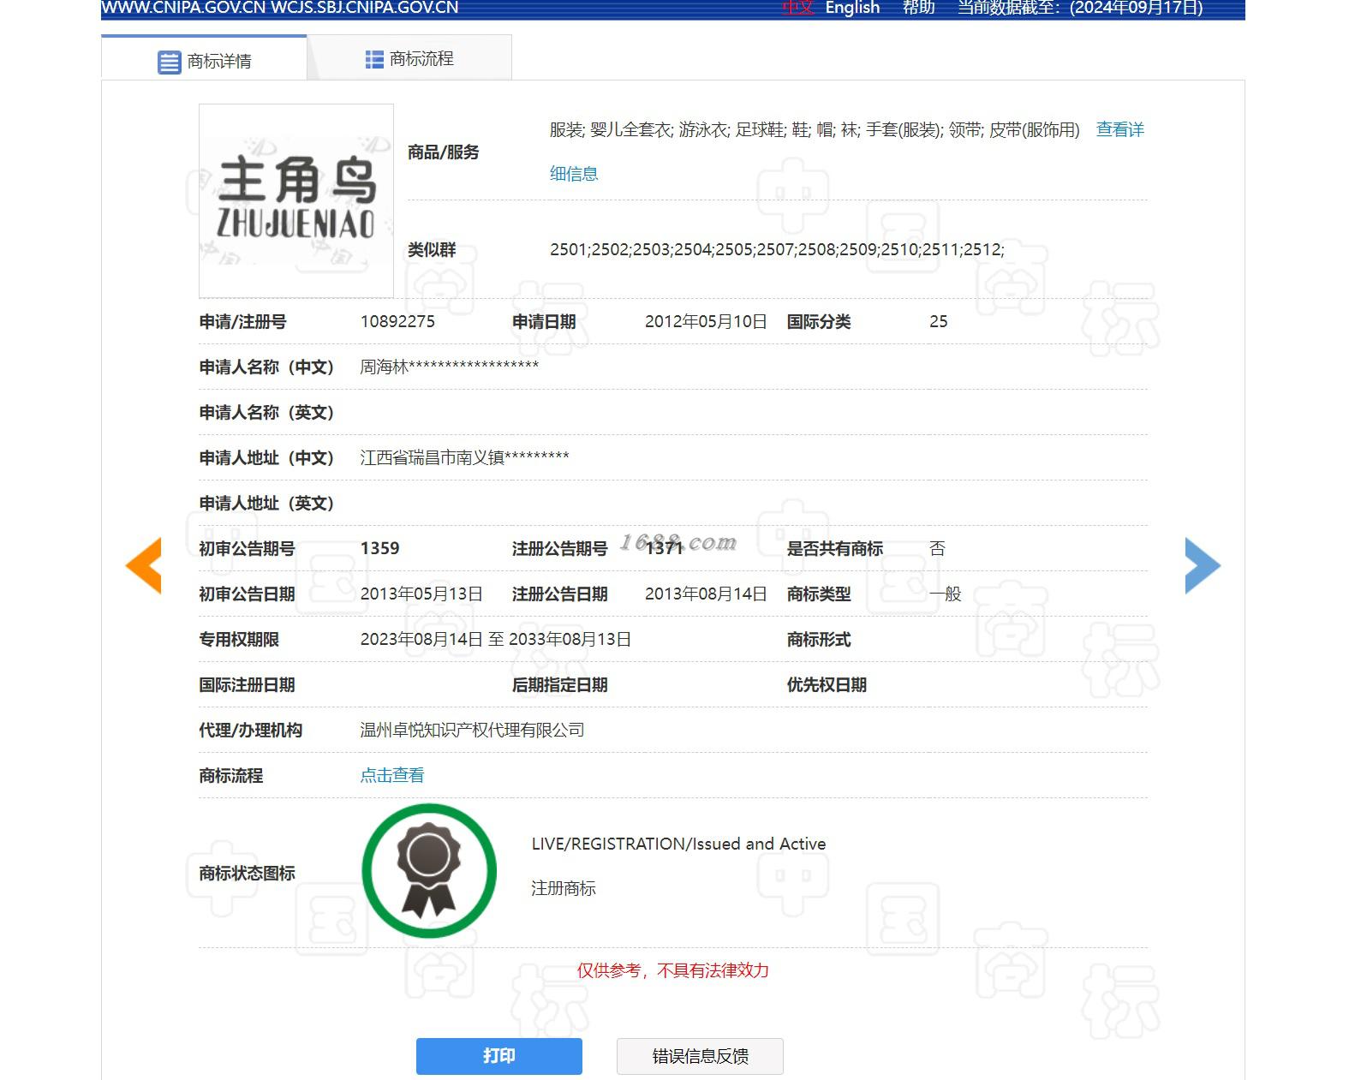The height and width of the screenshot is (1080, 1355).
Task: Click shared trademark value 否
Action: click(937, 548)
